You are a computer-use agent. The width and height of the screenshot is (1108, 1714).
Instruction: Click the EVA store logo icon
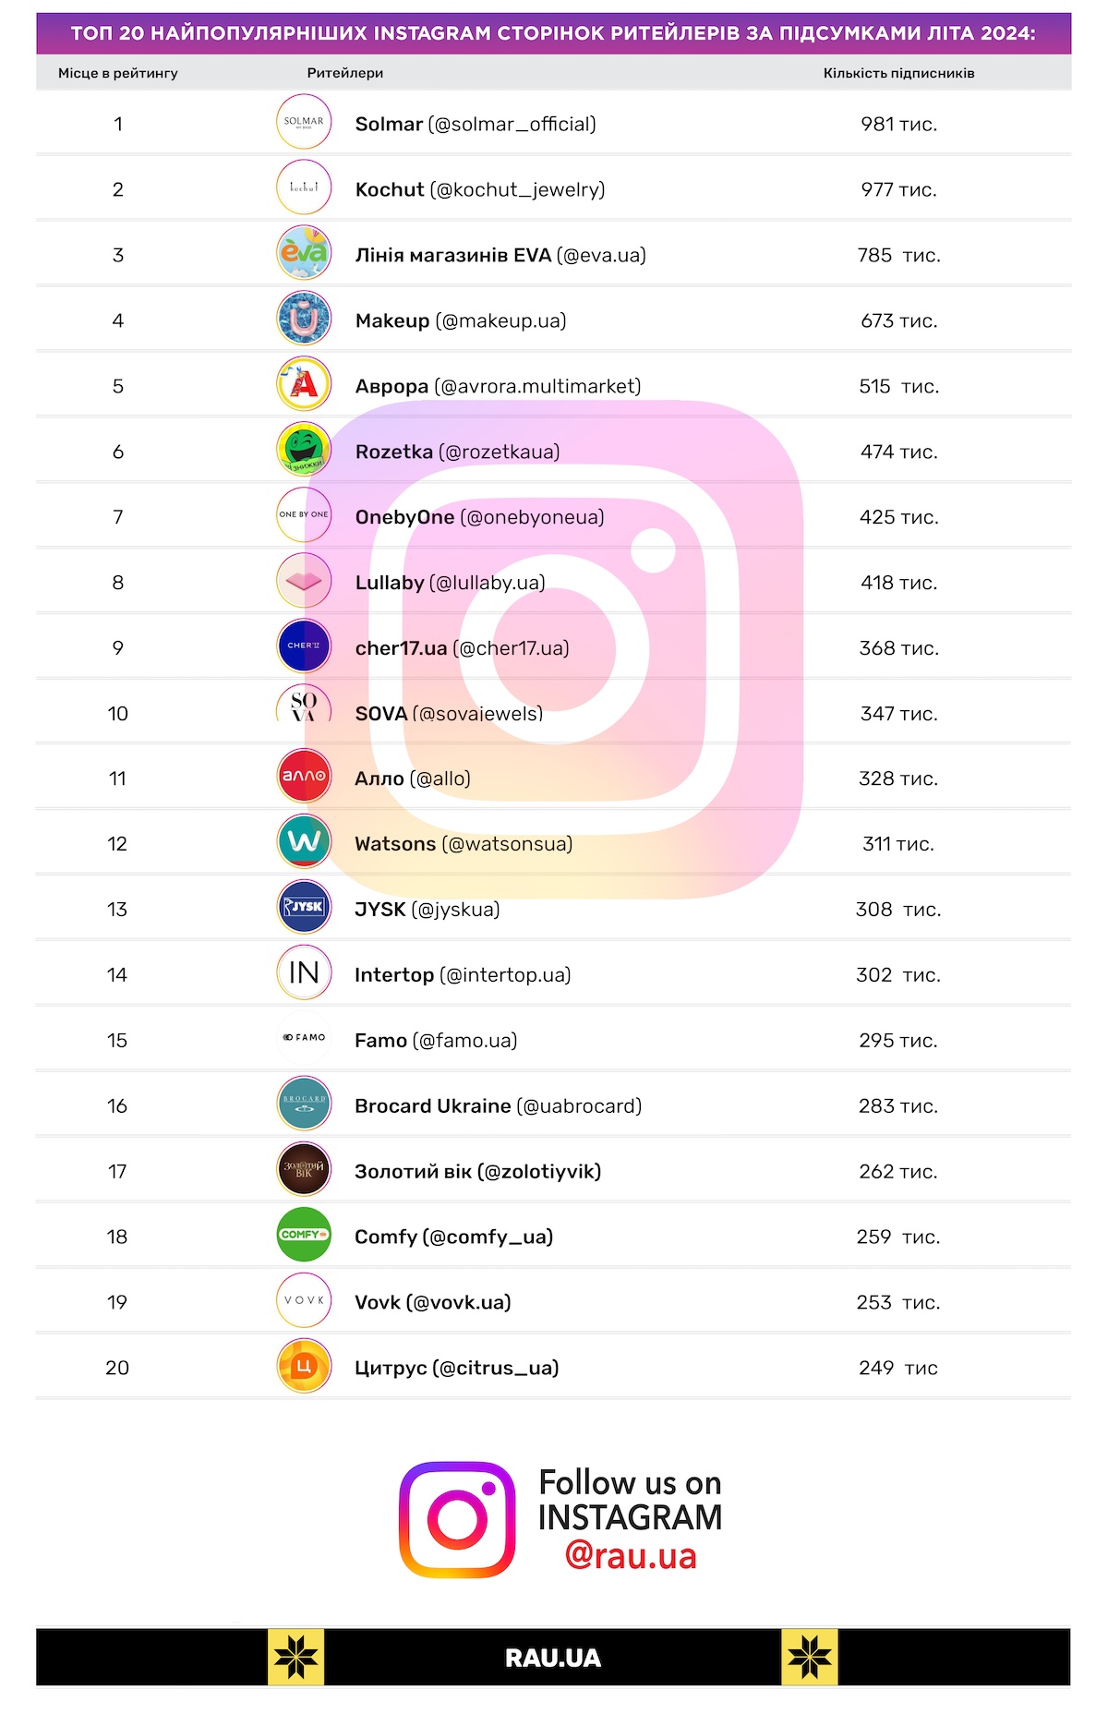pos(304,253)
